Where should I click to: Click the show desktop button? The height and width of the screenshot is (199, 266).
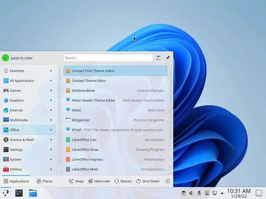pos(259,193)
